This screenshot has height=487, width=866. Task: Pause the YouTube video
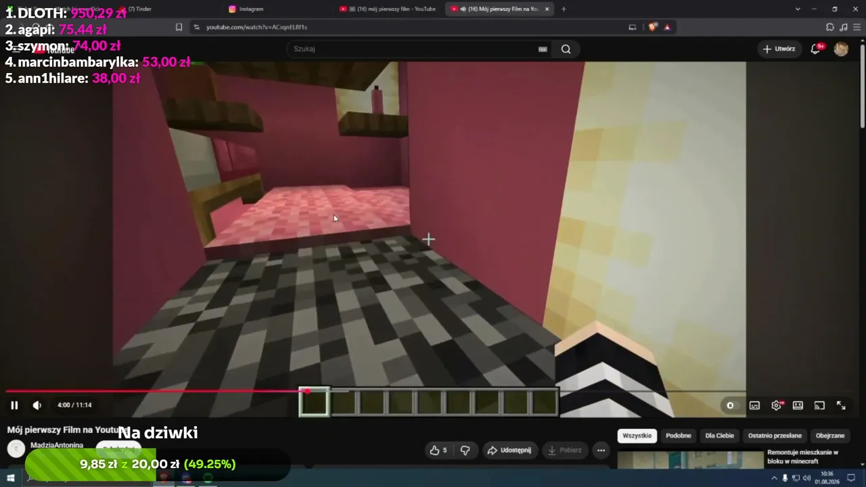[14, 405]
